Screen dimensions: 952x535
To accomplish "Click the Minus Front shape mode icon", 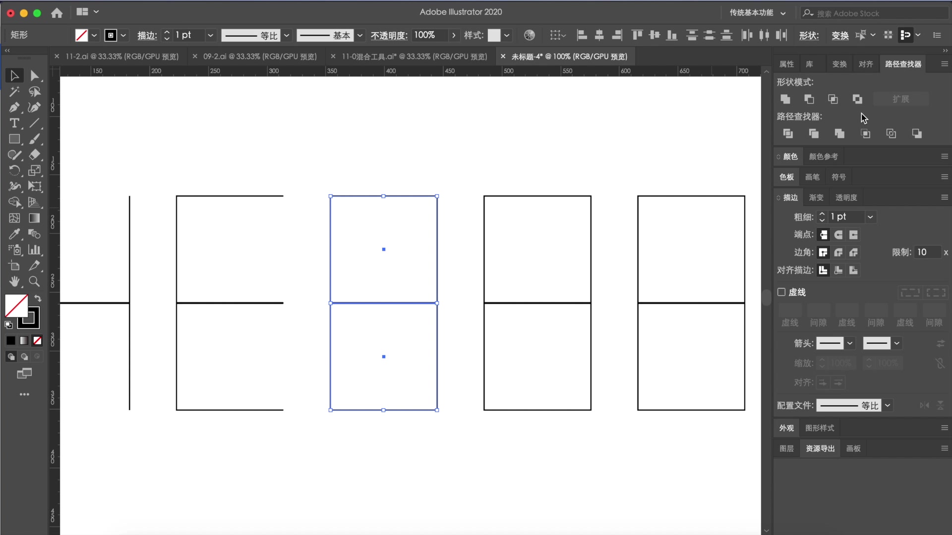I will (809, 99).
